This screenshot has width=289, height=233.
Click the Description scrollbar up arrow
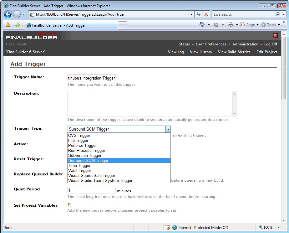click(x=235, y=94)
